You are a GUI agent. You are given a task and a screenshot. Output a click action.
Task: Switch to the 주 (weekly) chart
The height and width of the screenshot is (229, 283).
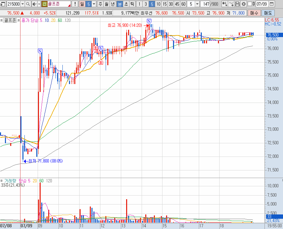(x=100, y=4)
